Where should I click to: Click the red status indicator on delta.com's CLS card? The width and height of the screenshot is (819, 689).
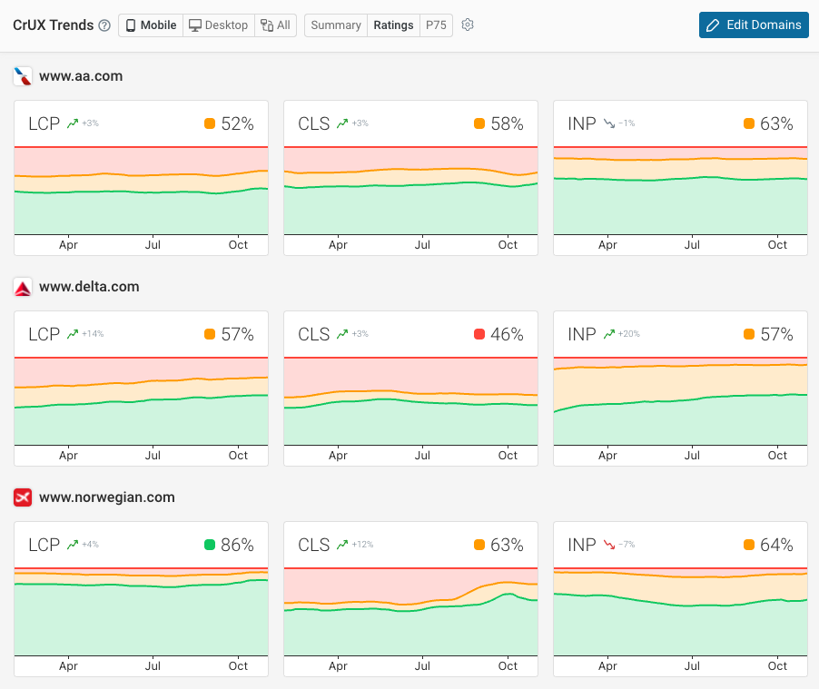pyautogui.click(x=481, y=333)
